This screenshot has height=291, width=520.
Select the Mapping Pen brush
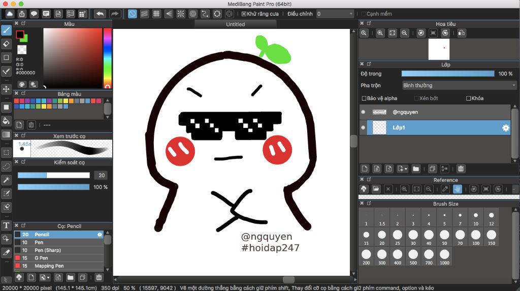(58, 266)
